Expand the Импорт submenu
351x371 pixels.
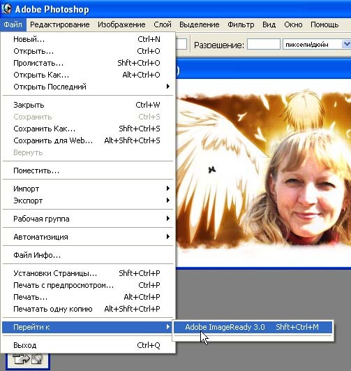(88, 189)
